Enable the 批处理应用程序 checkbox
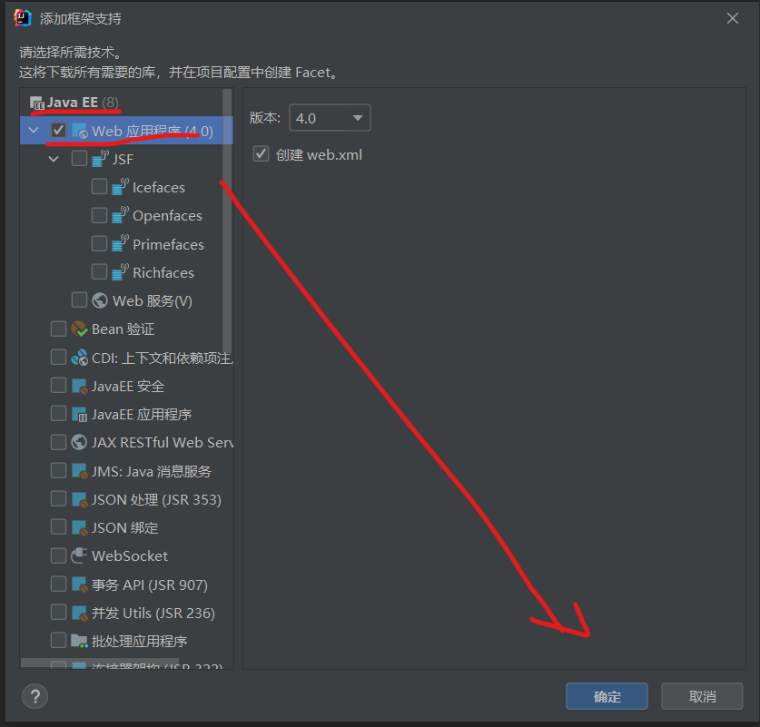This screenshot has height=727, width=760. (x=58, y=640)
